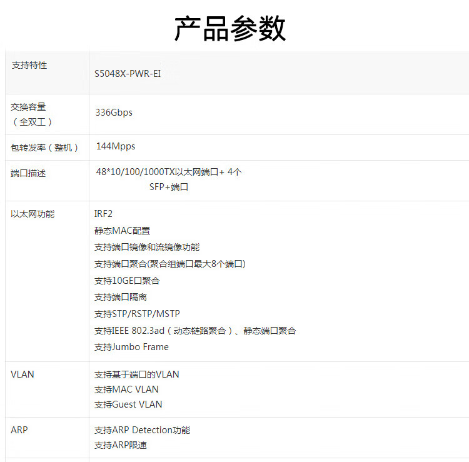Image resolution: width=469 pixels, height=462 pixels.
Task: Select the 支持STP/RSTP/MSTP line
Action: [x=138, y=314]
